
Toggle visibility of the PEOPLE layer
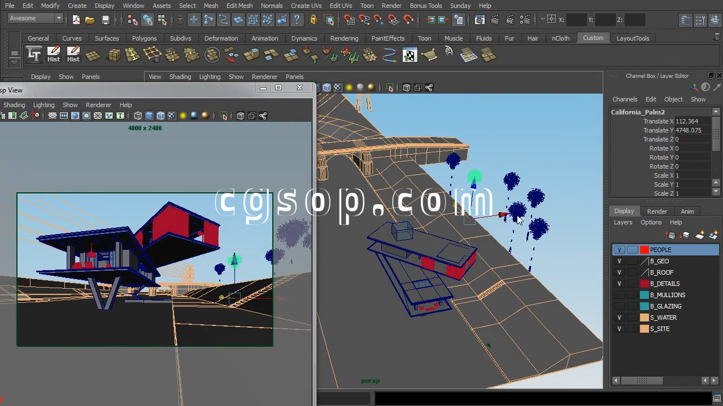[x=619, y=250]
